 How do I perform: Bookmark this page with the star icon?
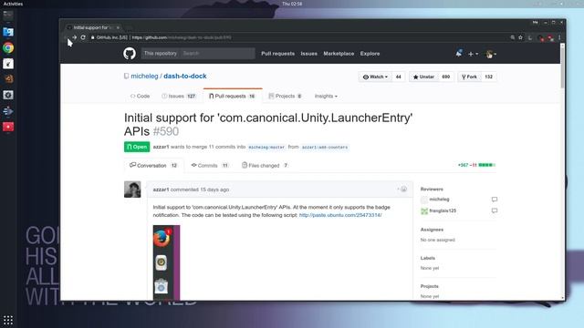coord(521,37)
